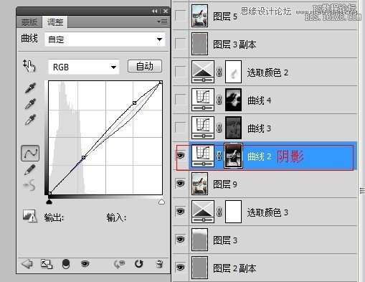This screenshot has width=365, height=282.
Task: Toggle adjustment layer visibility eye in panel
Action: (85, 264)
